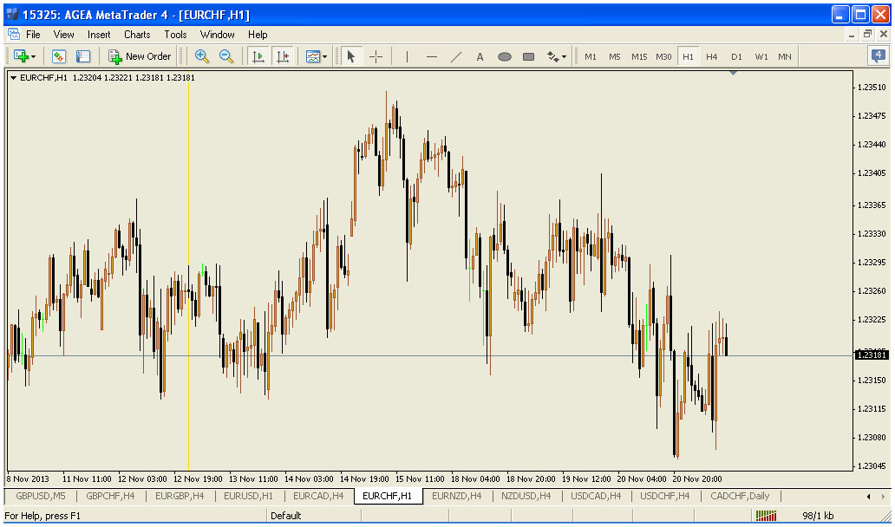Screen dimensions: 895x527
Task: Switch to CADCHF,Daily chart tab
Action: (740, 496)
